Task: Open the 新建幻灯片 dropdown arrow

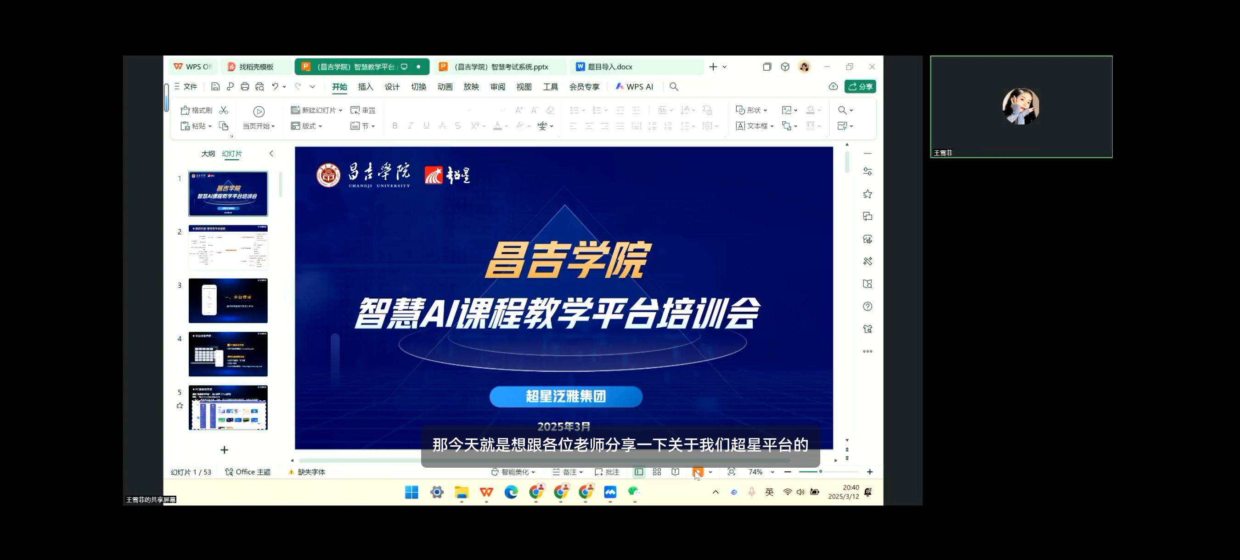Action: tap(340, 110)
